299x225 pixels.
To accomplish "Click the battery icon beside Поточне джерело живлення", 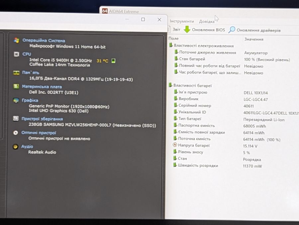I will [x=176, y=52].
